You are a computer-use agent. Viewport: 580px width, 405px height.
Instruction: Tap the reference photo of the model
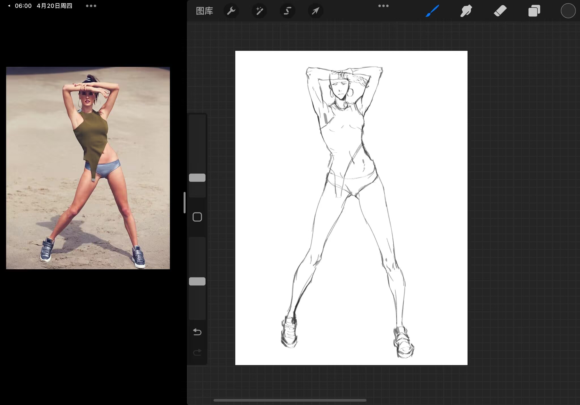(88, 168)
